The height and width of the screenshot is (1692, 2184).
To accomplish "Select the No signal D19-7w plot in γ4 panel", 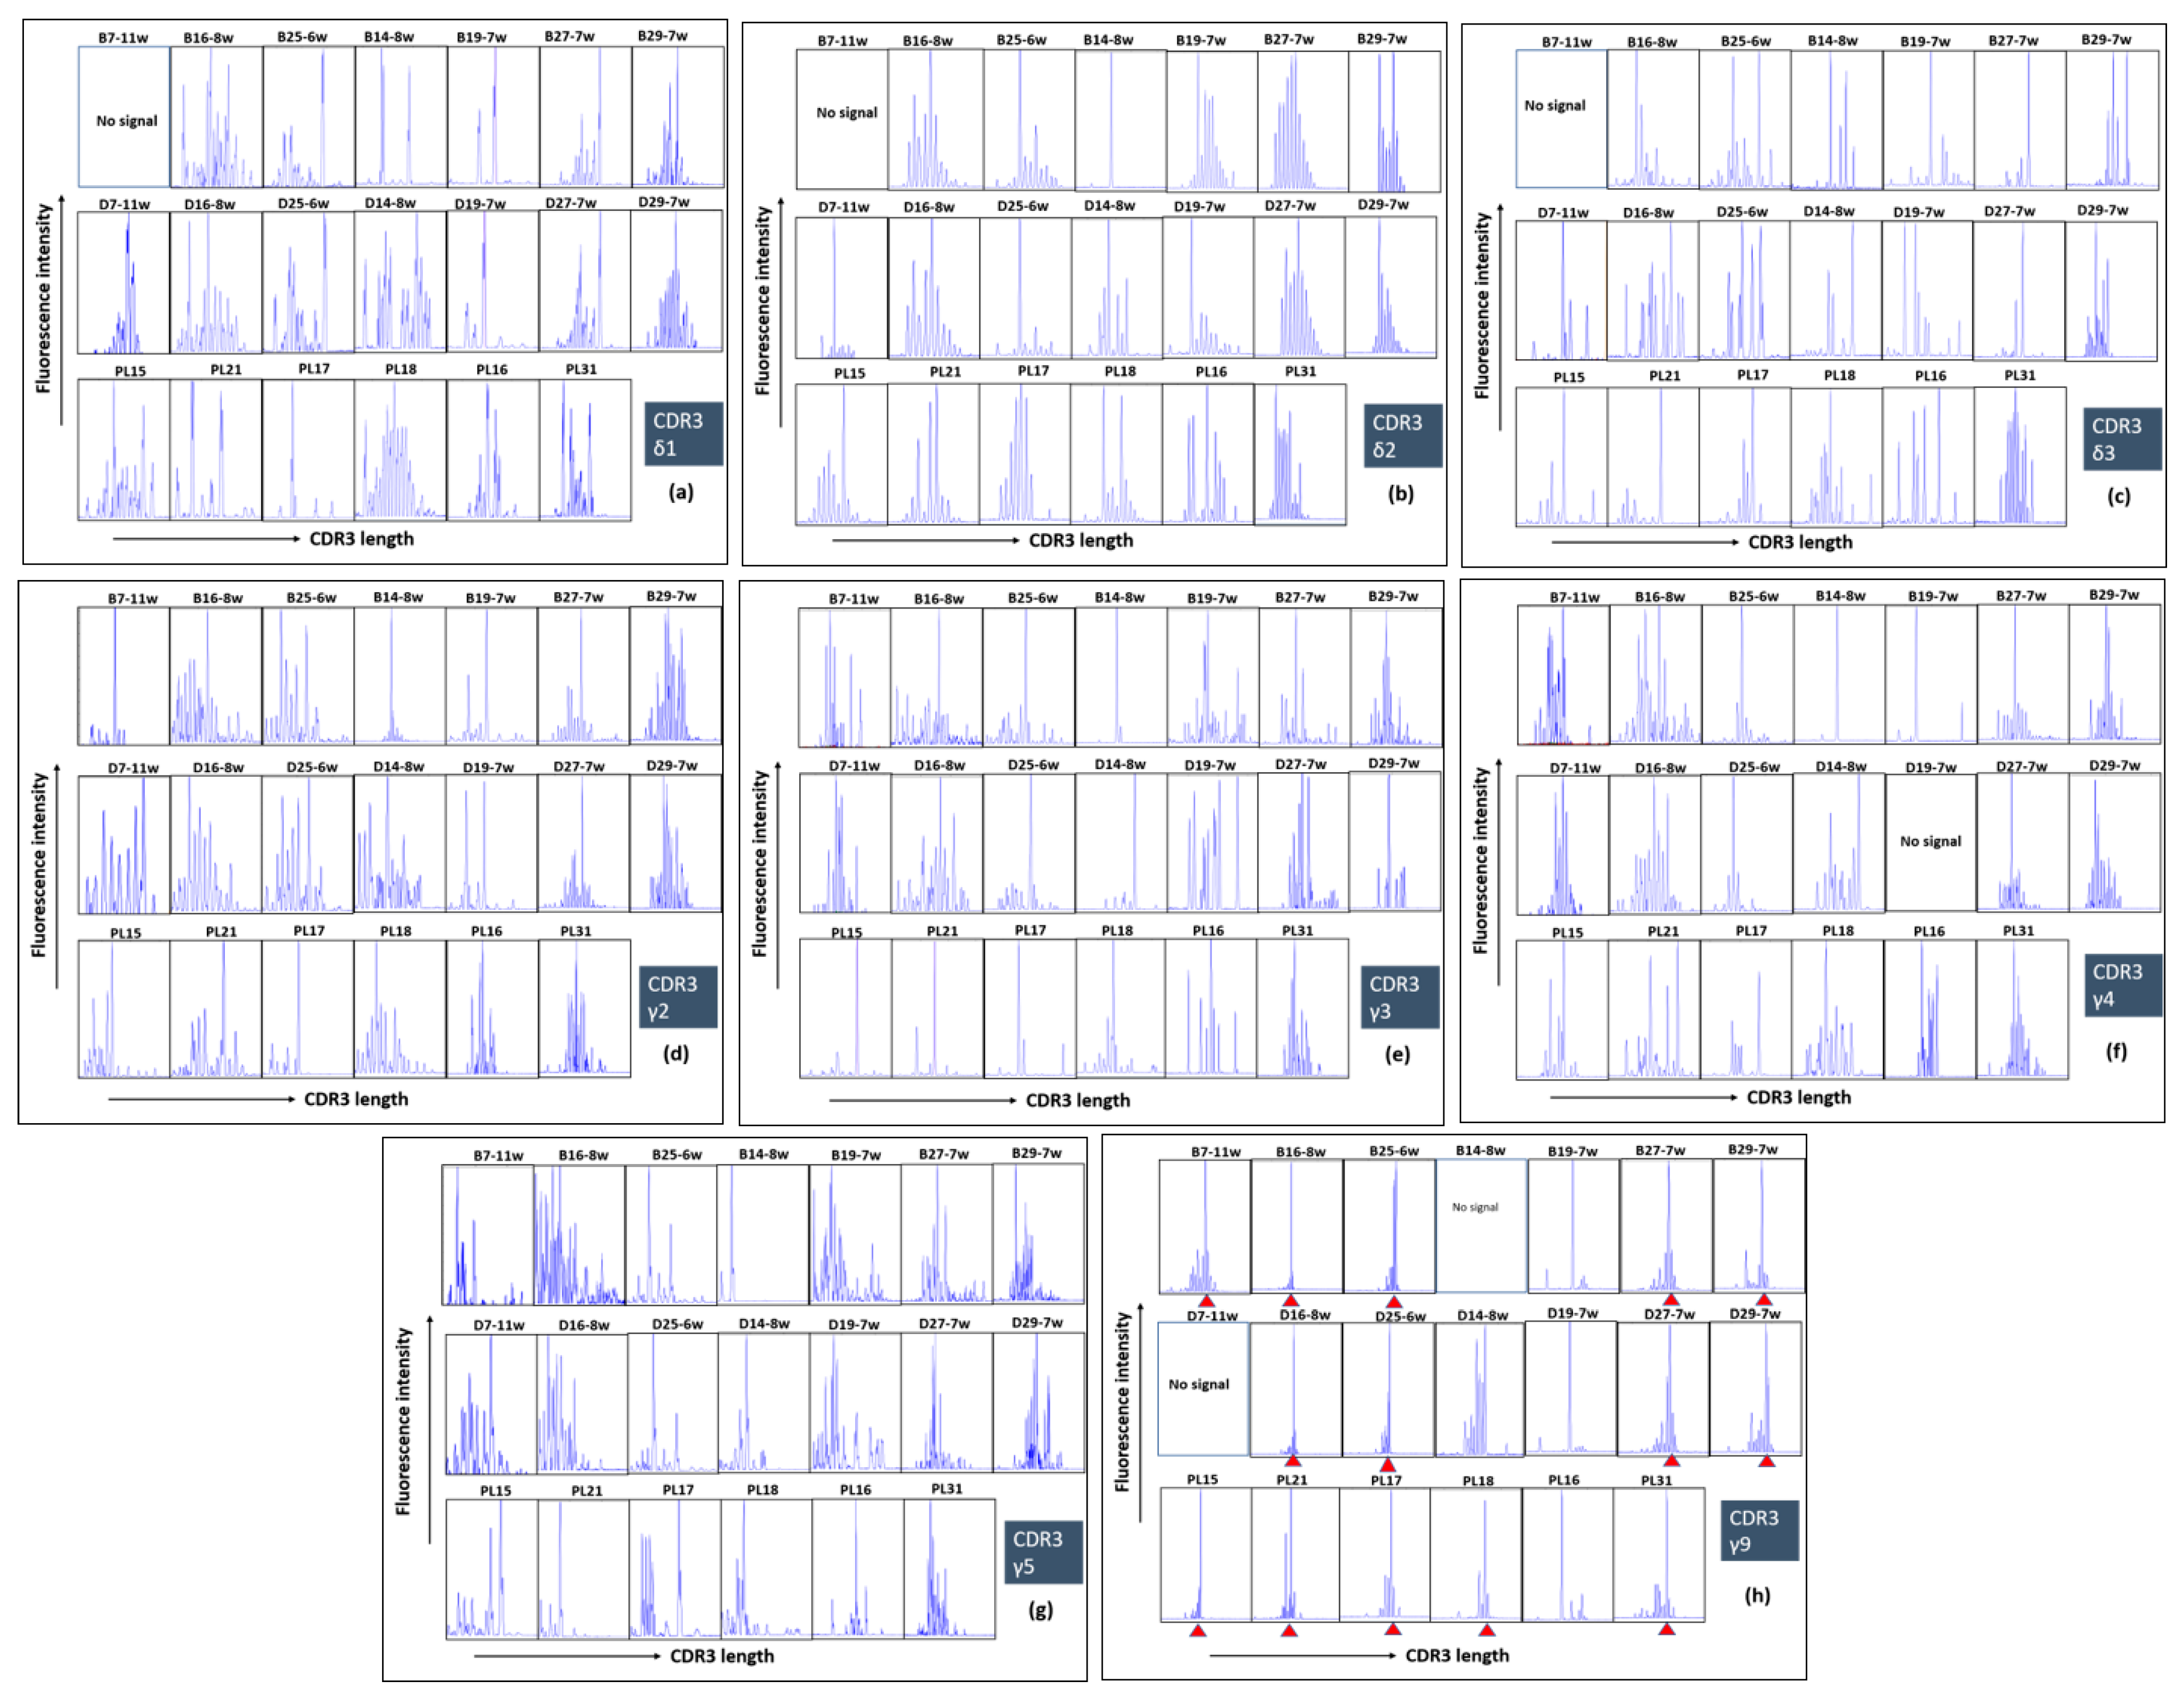I will pos(1930,842).
